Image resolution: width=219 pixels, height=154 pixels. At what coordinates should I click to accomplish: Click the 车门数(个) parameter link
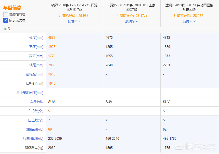point(36,111)
